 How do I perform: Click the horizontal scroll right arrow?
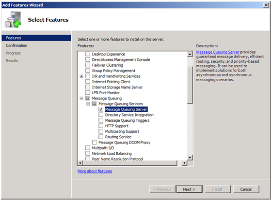tap(184, 163)
